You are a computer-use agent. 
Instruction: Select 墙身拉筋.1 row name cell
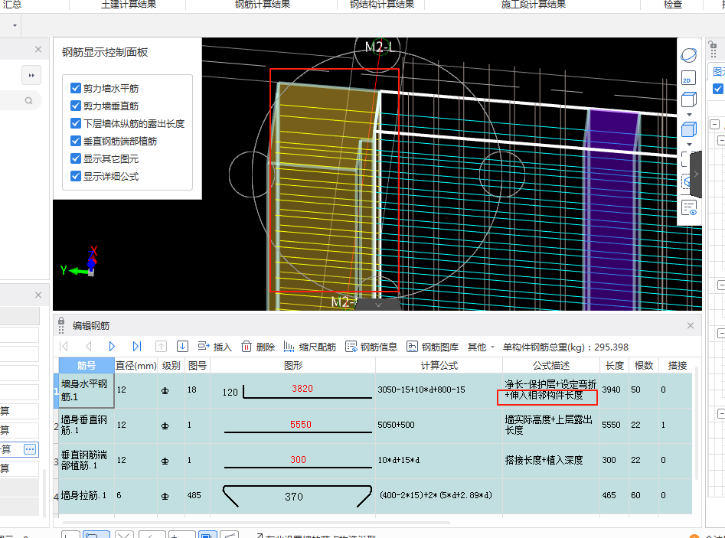point(87,495)
